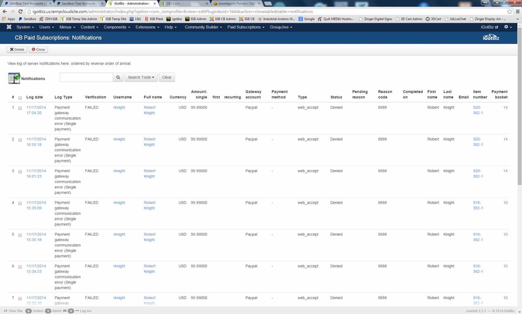Open Quik MEDIA Hosting bookmark
The image size is (522, 314).
click(x=336, y=19)
